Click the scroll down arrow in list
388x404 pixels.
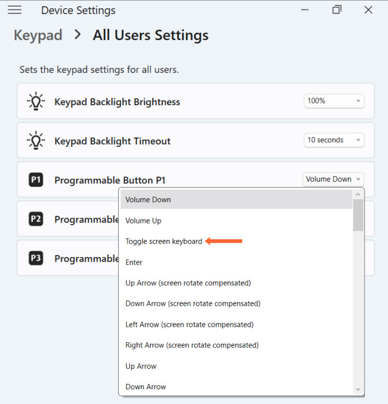coord(358,389)
